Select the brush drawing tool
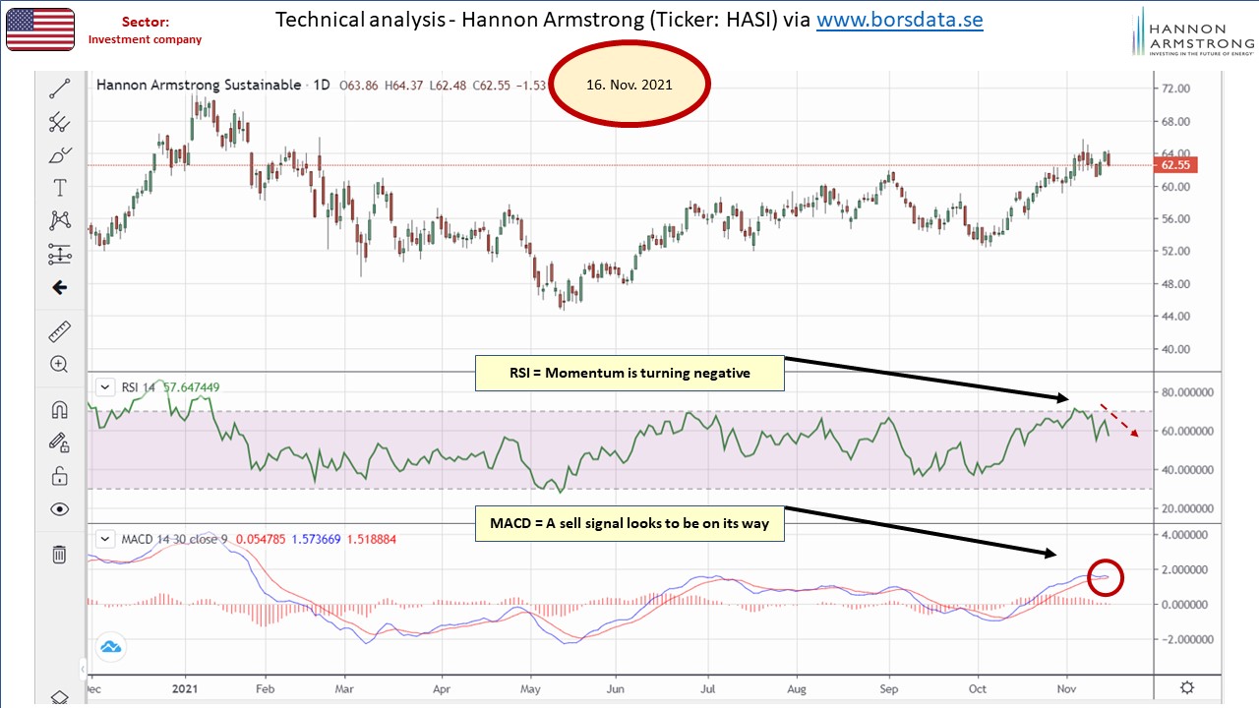The image size is (1259, 708). tap(59, 155)
